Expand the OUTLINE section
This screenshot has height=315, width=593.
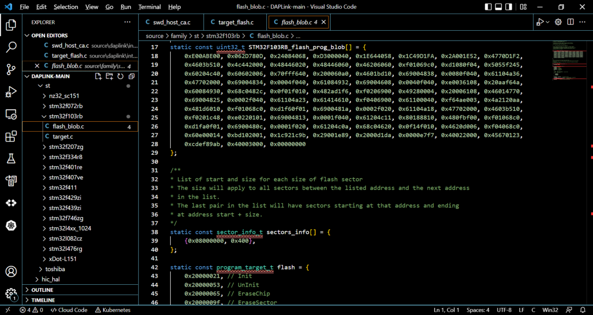[80, 290]
